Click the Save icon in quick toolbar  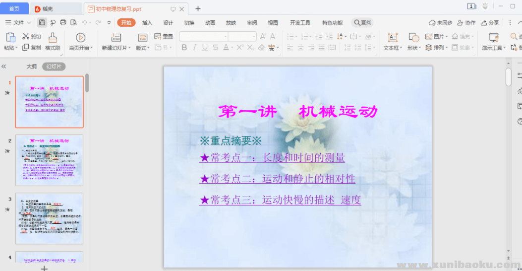[42, 22]
